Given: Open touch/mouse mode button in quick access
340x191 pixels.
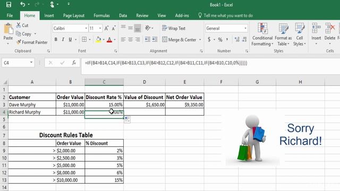Looking at the screenshot, I should pos(52,4).
